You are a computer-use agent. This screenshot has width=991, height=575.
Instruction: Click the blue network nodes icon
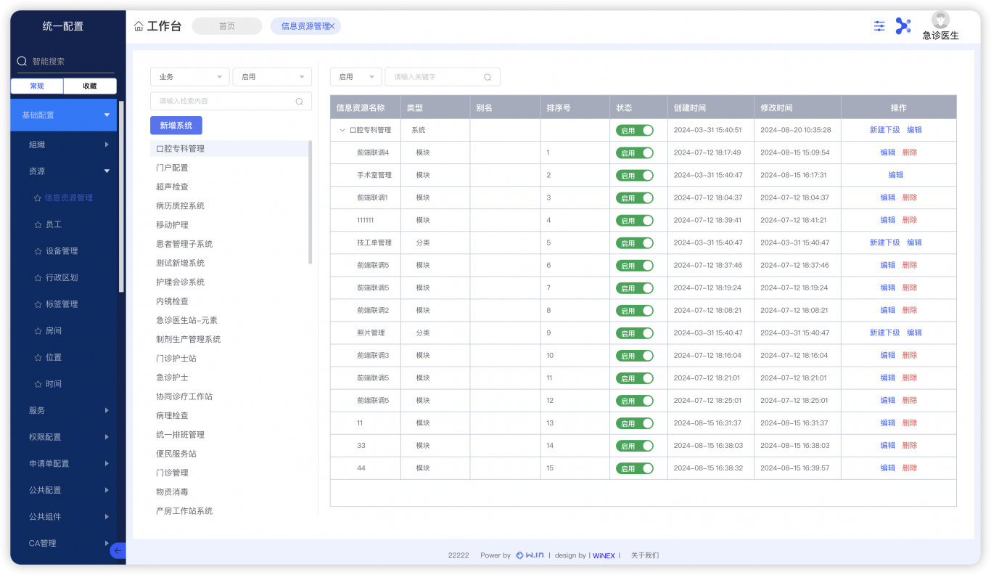(x=902, y=26)
